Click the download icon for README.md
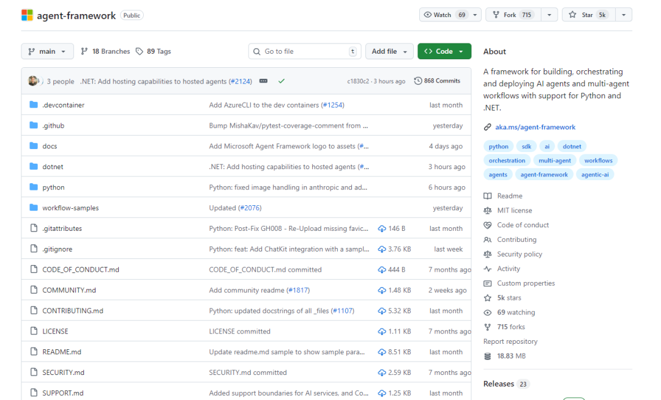This screenshot has width=661, height=400. pyautogui.click(x=382, y=352)
